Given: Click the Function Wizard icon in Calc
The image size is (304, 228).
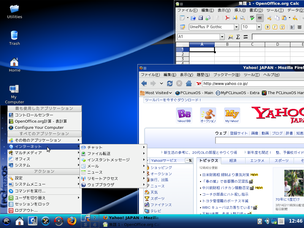Looking at the screenshot, I should coord(230,37).
